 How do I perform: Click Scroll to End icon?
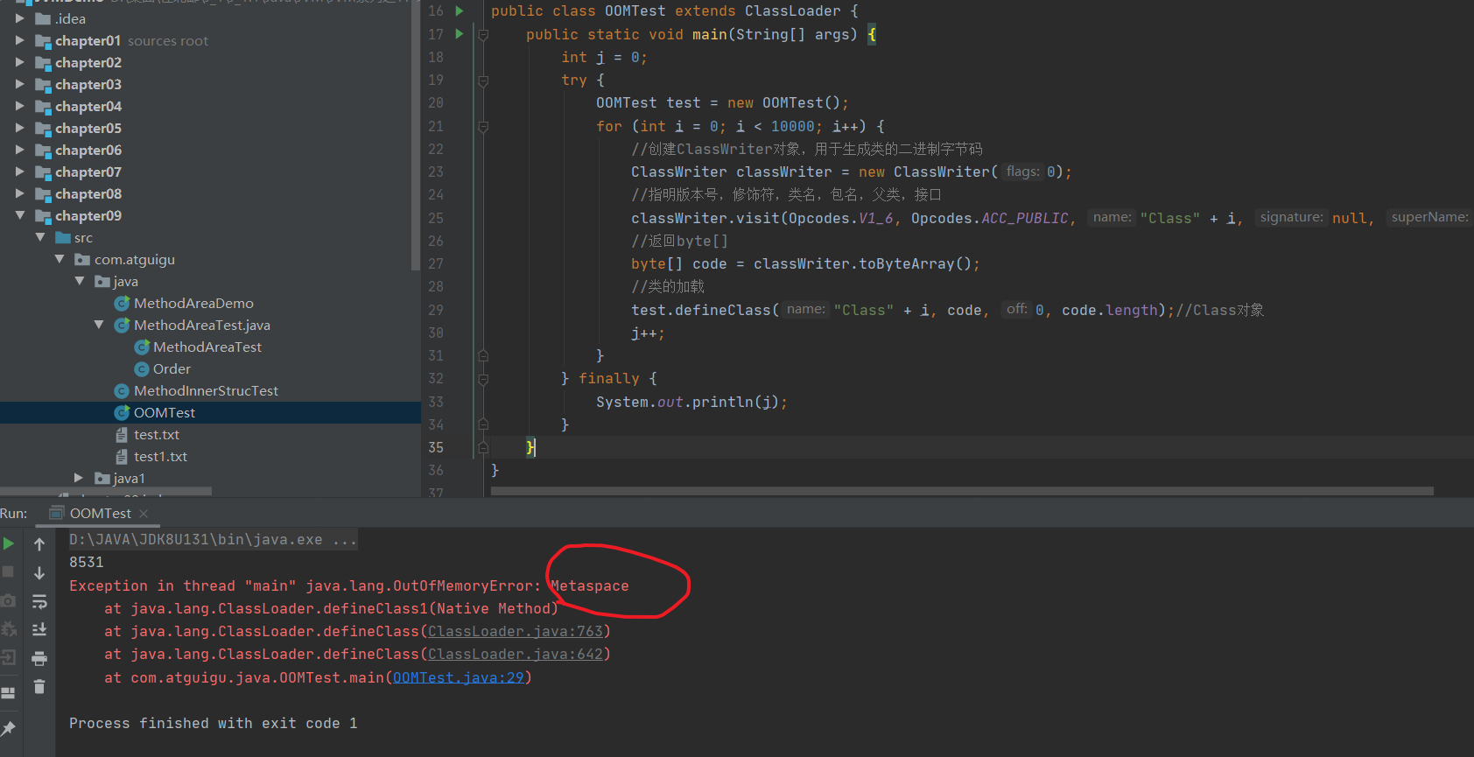coord(39,629)
